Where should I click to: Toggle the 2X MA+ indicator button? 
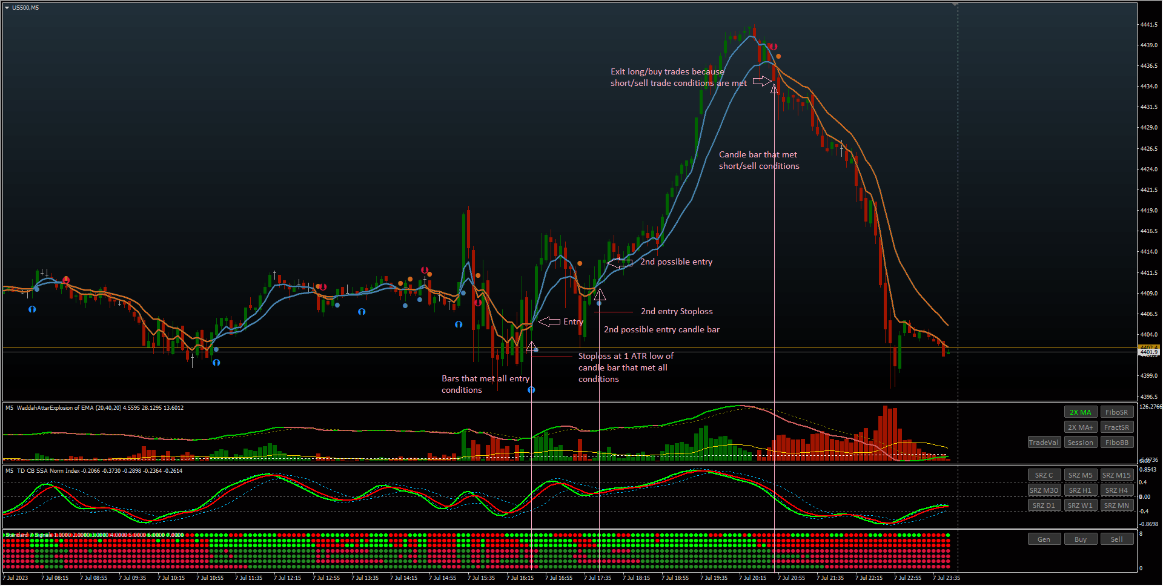pyautogui.click(x=1081, y=427)
